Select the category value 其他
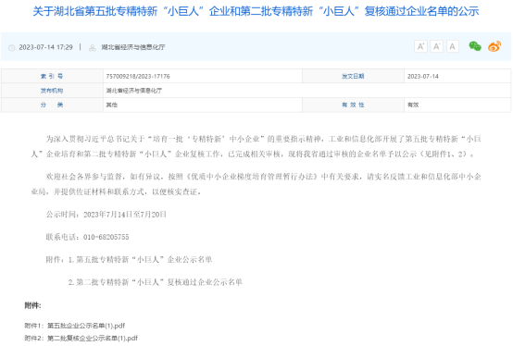Viewport: 513px width, 346px height. coord(111,105)
